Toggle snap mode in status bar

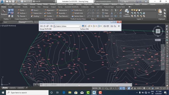pyautogui.click(x=103, y=88)
